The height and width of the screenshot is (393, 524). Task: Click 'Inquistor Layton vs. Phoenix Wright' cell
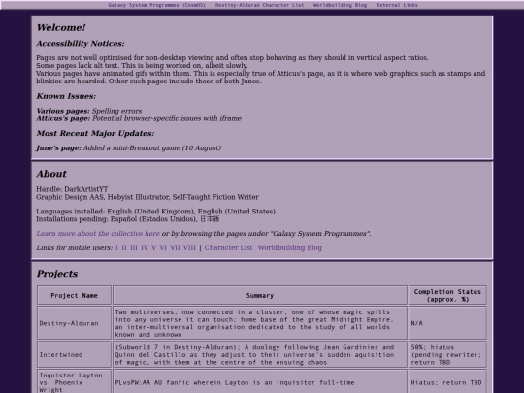pos(74,381)
